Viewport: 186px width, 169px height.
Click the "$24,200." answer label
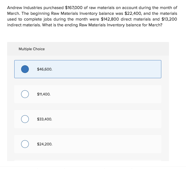coord(44,144)
